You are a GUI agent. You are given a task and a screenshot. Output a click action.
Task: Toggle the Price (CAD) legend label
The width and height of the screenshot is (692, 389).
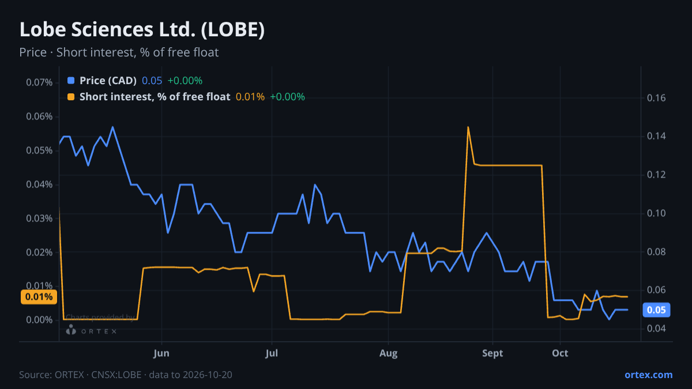pos(108,81)
